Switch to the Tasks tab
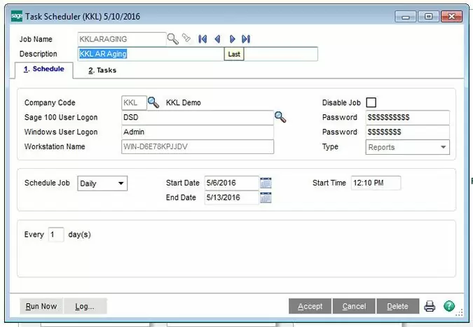473x327 pixels. (102, 70)
